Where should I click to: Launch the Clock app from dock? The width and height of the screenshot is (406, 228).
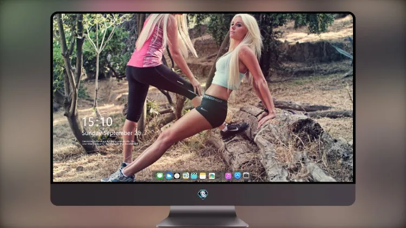click(x=177, y=176)
